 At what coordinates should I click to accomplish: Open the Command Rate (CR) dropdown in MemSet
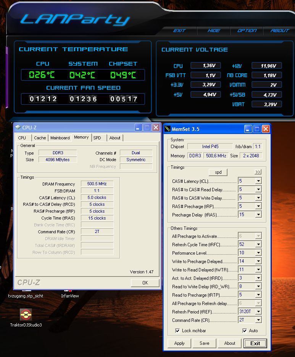[x=258, y=320]
